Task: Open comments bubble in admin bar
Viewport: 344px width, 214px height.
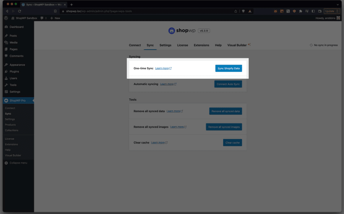Action: [44, 18]
